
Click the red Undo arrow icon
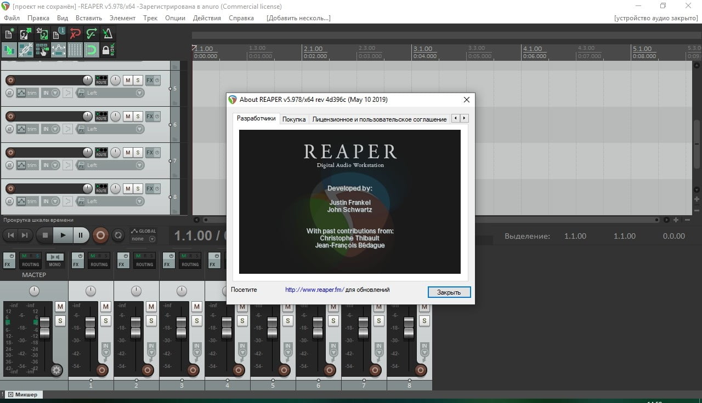pyautogui.click(x=75, y=33)
